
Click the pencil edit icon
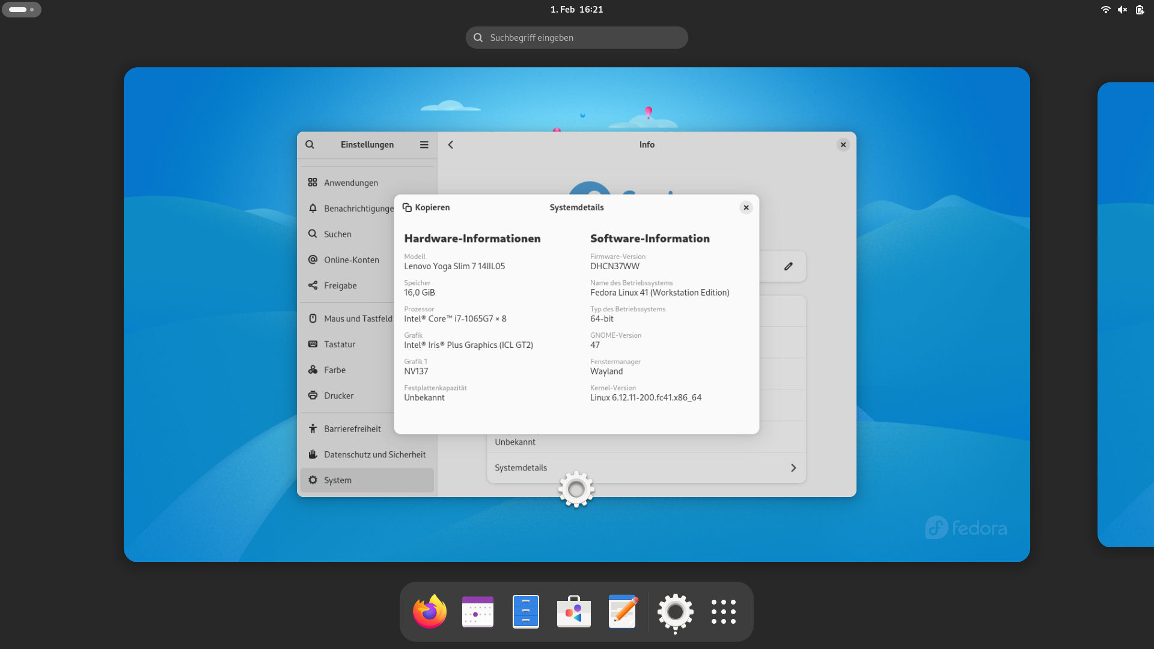789,266
